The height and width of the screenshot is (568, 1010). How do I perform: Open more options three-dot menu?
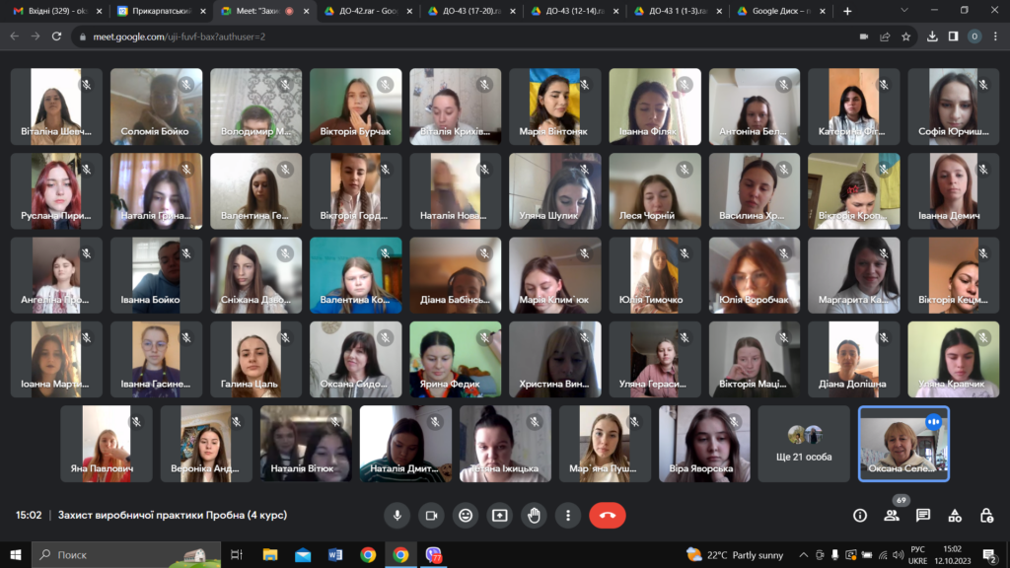(568, 515)
